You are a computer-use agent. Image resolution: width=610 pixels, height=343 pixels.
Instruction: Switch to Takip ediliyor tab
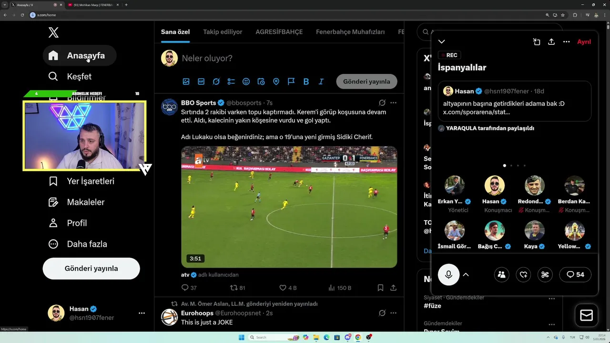[x=223, y=32]
